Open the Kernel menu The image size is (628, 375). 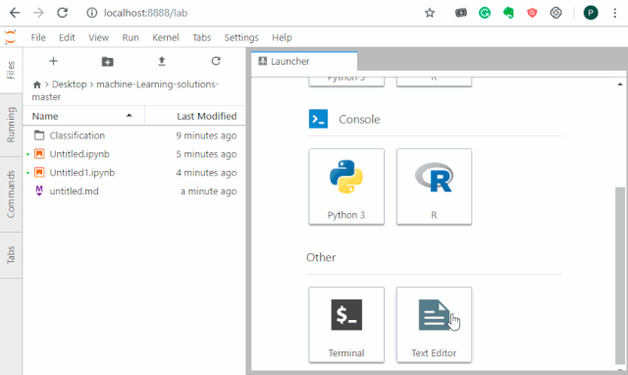pyautogui.click(x=166, y=37)
